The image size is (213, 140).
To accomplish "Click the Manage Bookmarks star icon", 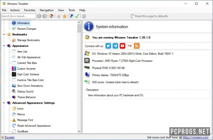I will pyautogui.click(x=14, y=40).
